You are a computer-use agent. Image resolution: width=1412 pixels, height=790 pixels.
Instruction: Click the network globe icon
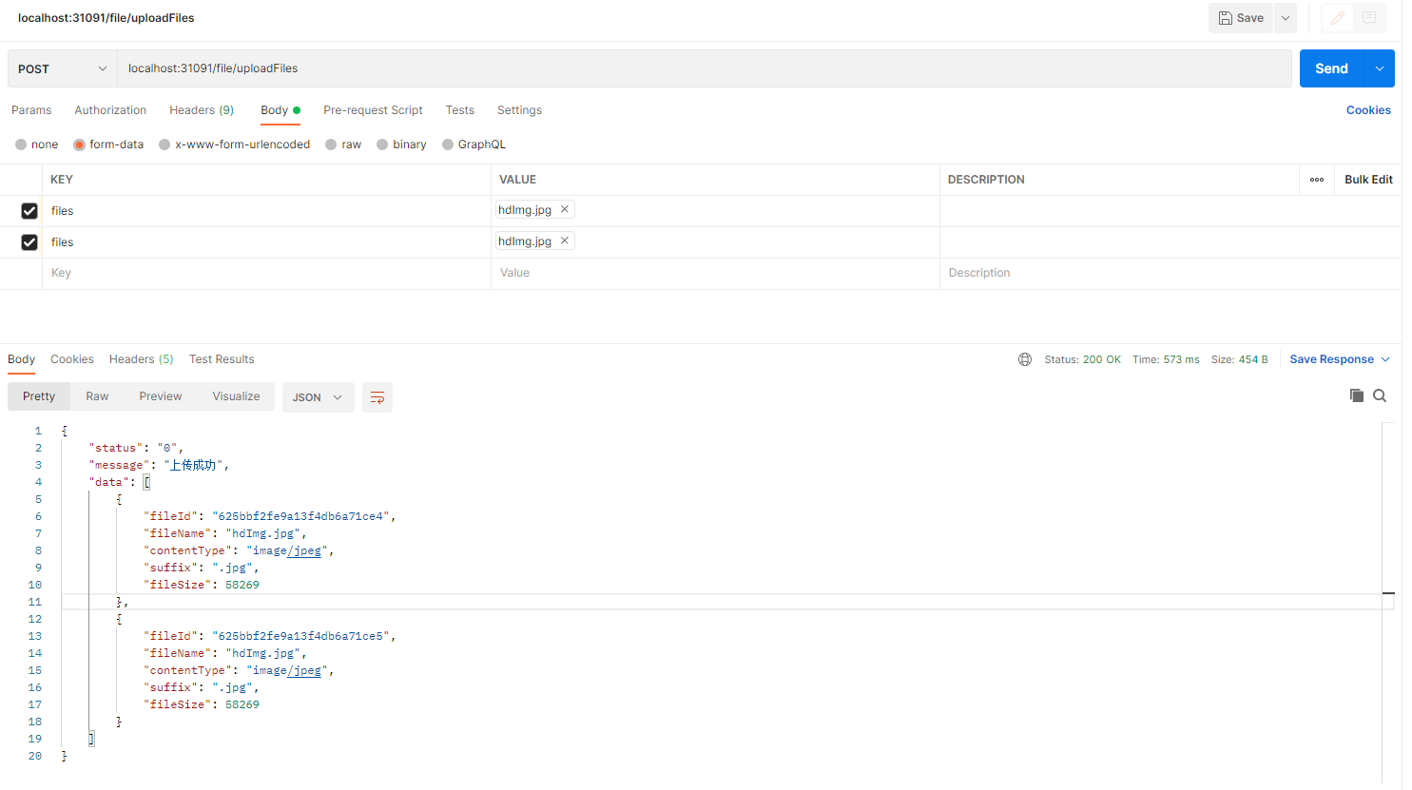[1025, 359]
